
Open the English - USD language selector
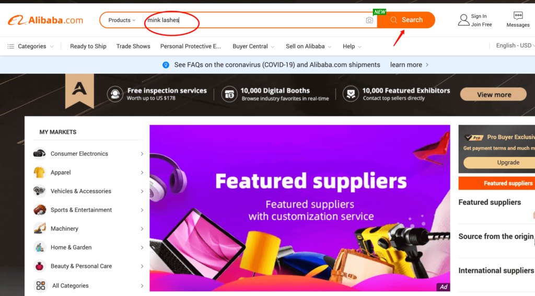coord(515,45)
